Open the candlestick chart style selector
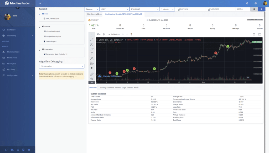 [104, 34]
